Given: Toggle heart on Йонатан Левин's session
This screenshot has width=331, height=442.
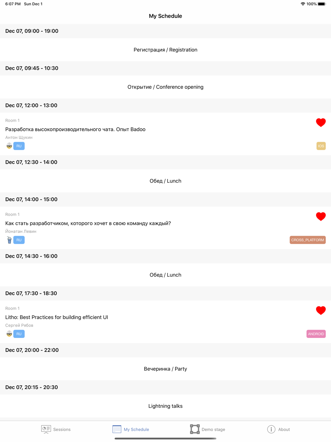Looking at the screenshot, I should click(x=320, y=216).
